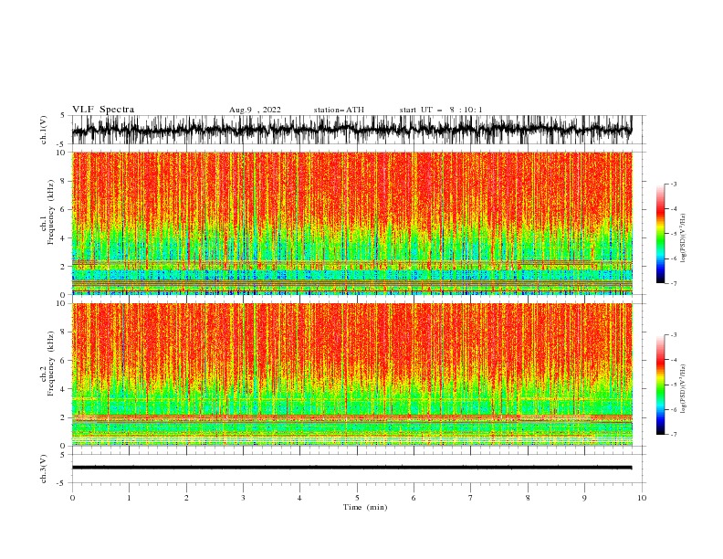
Task: Click time axis tick label "1"
Action: tap(129, 498)
